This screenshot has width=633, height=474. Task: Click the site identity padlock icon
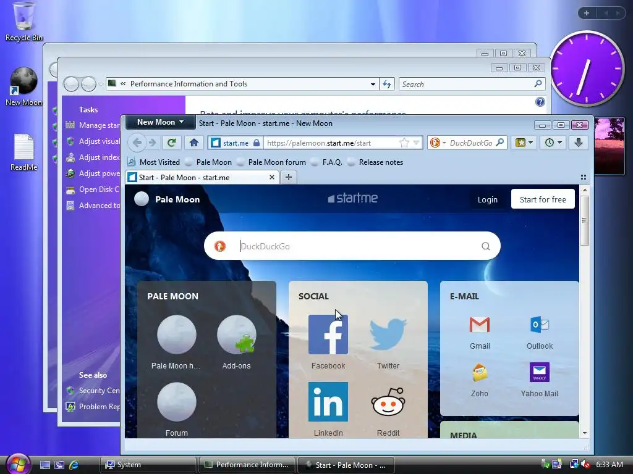tap(257, 143)
